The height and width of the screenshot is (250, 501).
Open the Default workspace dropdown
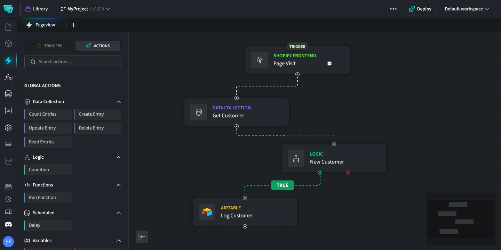[x=467, y=9]
